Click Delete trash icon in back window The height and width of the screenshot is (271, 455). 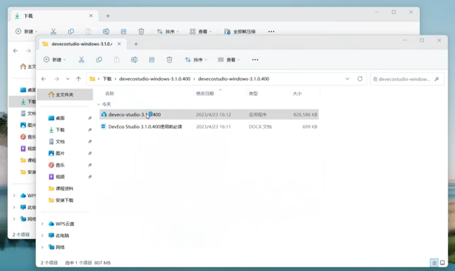tap(141, 31)
